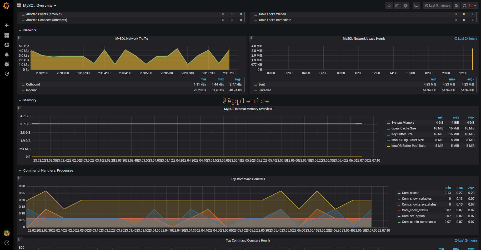Open the Create plus menu
Viewport: 481px width, 250px height.
pos(7,25)
